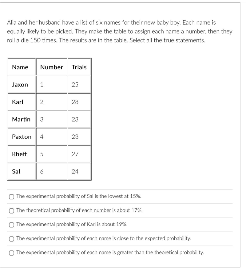Click the Paxton name cell
The height and width of the screenshot is (272, 246).
point(22,137)
